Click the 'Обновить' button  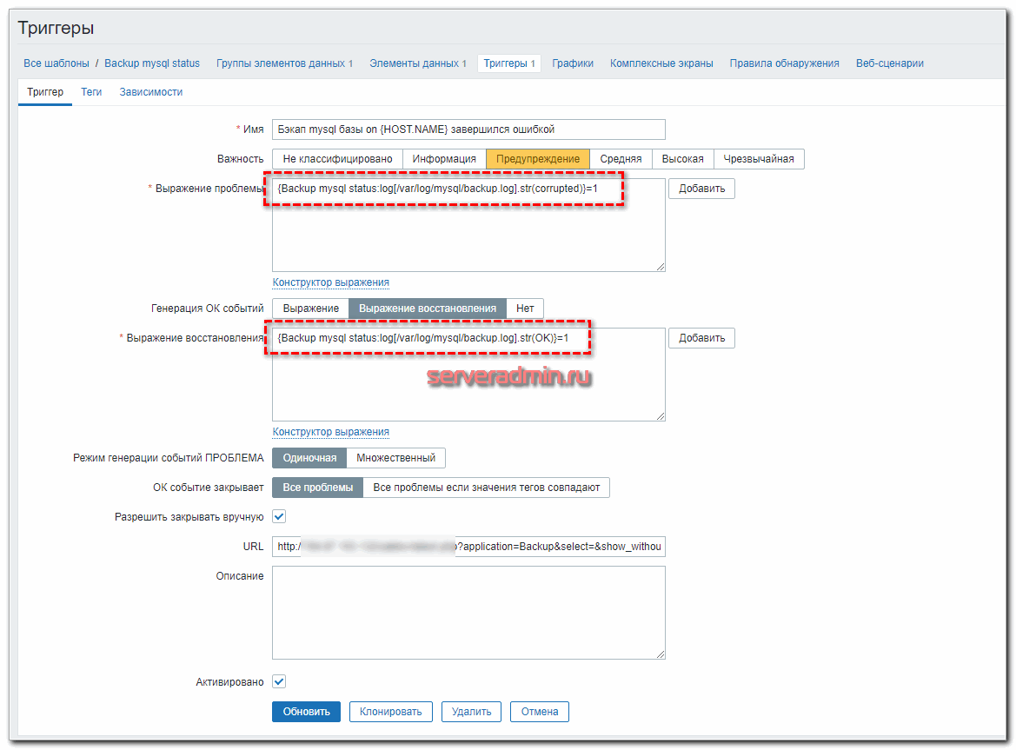306,712
